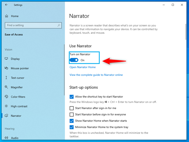Click the Magnifier icon in the sidebar
Image resolution: width=189 pixels, height=142 pixels.
[6, 87]
